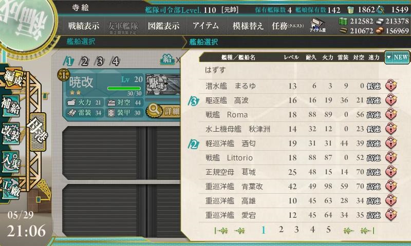This screenshot has height=246, width=411.
Task: Select battleship Littorio from list
Action: point(298,158)
